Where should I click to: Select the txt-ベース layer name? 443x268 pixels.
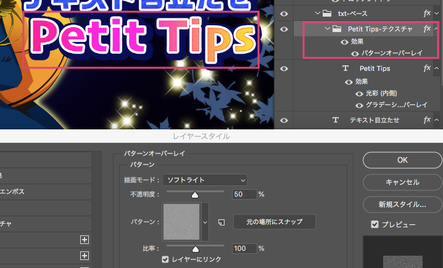click(x=352, y=14)
